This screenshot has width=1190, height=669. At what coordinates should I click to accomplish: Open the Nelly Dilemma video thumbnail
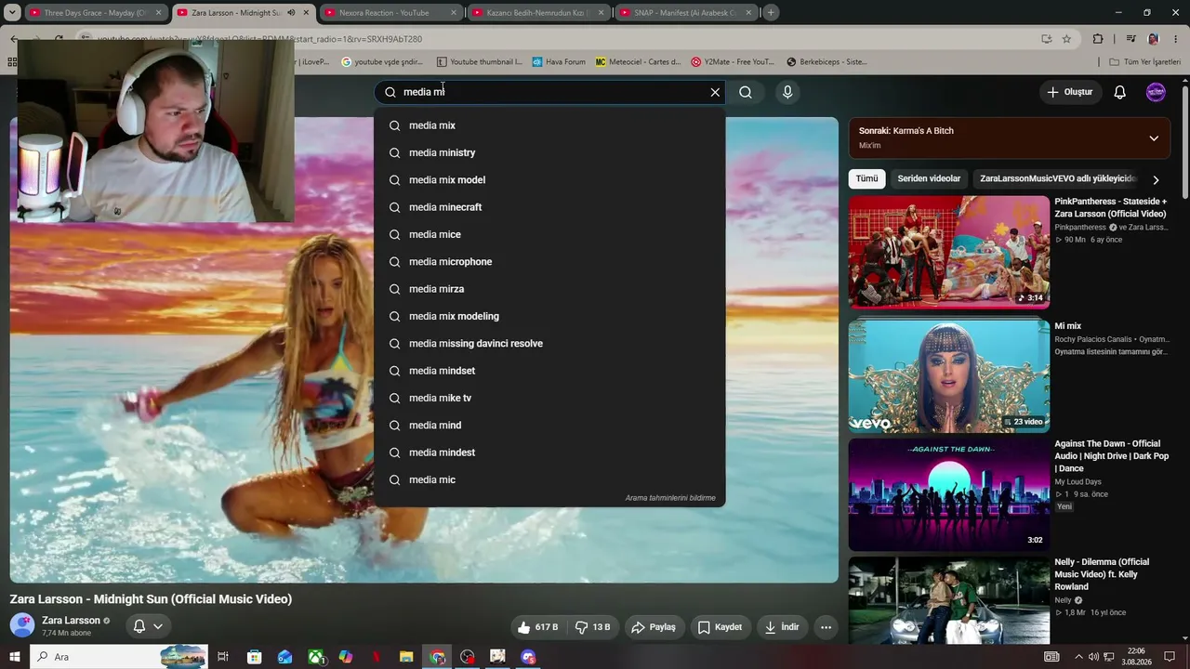coord(949,600)
